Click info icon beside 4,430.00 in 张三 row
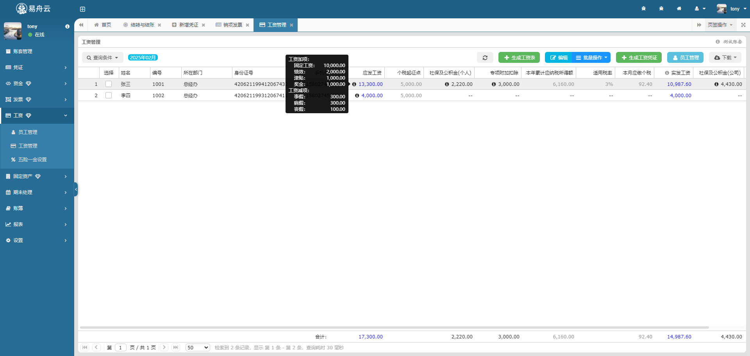Screen dimensions: 750x356 pyautogui.click(x=716, y=84)
